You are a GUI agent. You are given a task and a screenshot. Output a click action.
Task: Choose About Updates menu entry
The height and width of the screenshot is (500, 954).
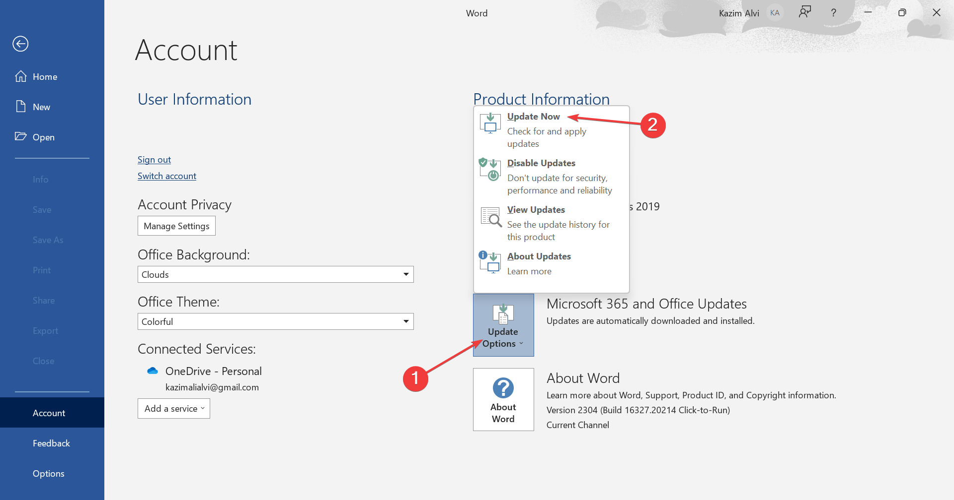coord(552,264)
